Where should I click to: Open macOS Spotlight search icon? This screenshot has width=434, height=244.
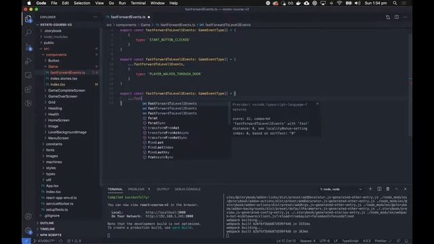click(395, 3)
